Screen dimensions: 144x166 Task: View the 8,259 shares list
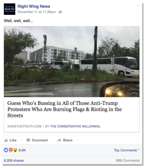point(14,160)
